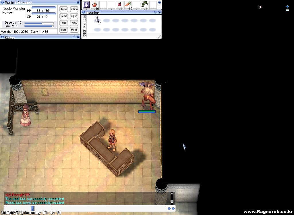Image resolution: width=294 pixels, height=215 pixels.
Task: Click the Room has been successfully created message
Action: pos(35,203)
